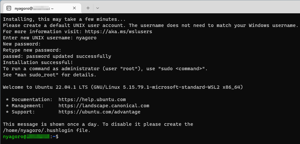Screen dimensions: 300x144
Task: Click the "Welcome to Ubuntu 22.04.1 LTS" text
Action: coord(45,87)
